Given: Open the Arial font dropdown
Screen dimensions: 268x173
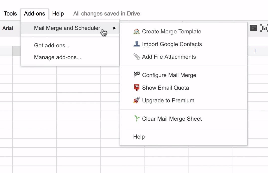Looking at the screenshot, I should (x=8, y=28).
